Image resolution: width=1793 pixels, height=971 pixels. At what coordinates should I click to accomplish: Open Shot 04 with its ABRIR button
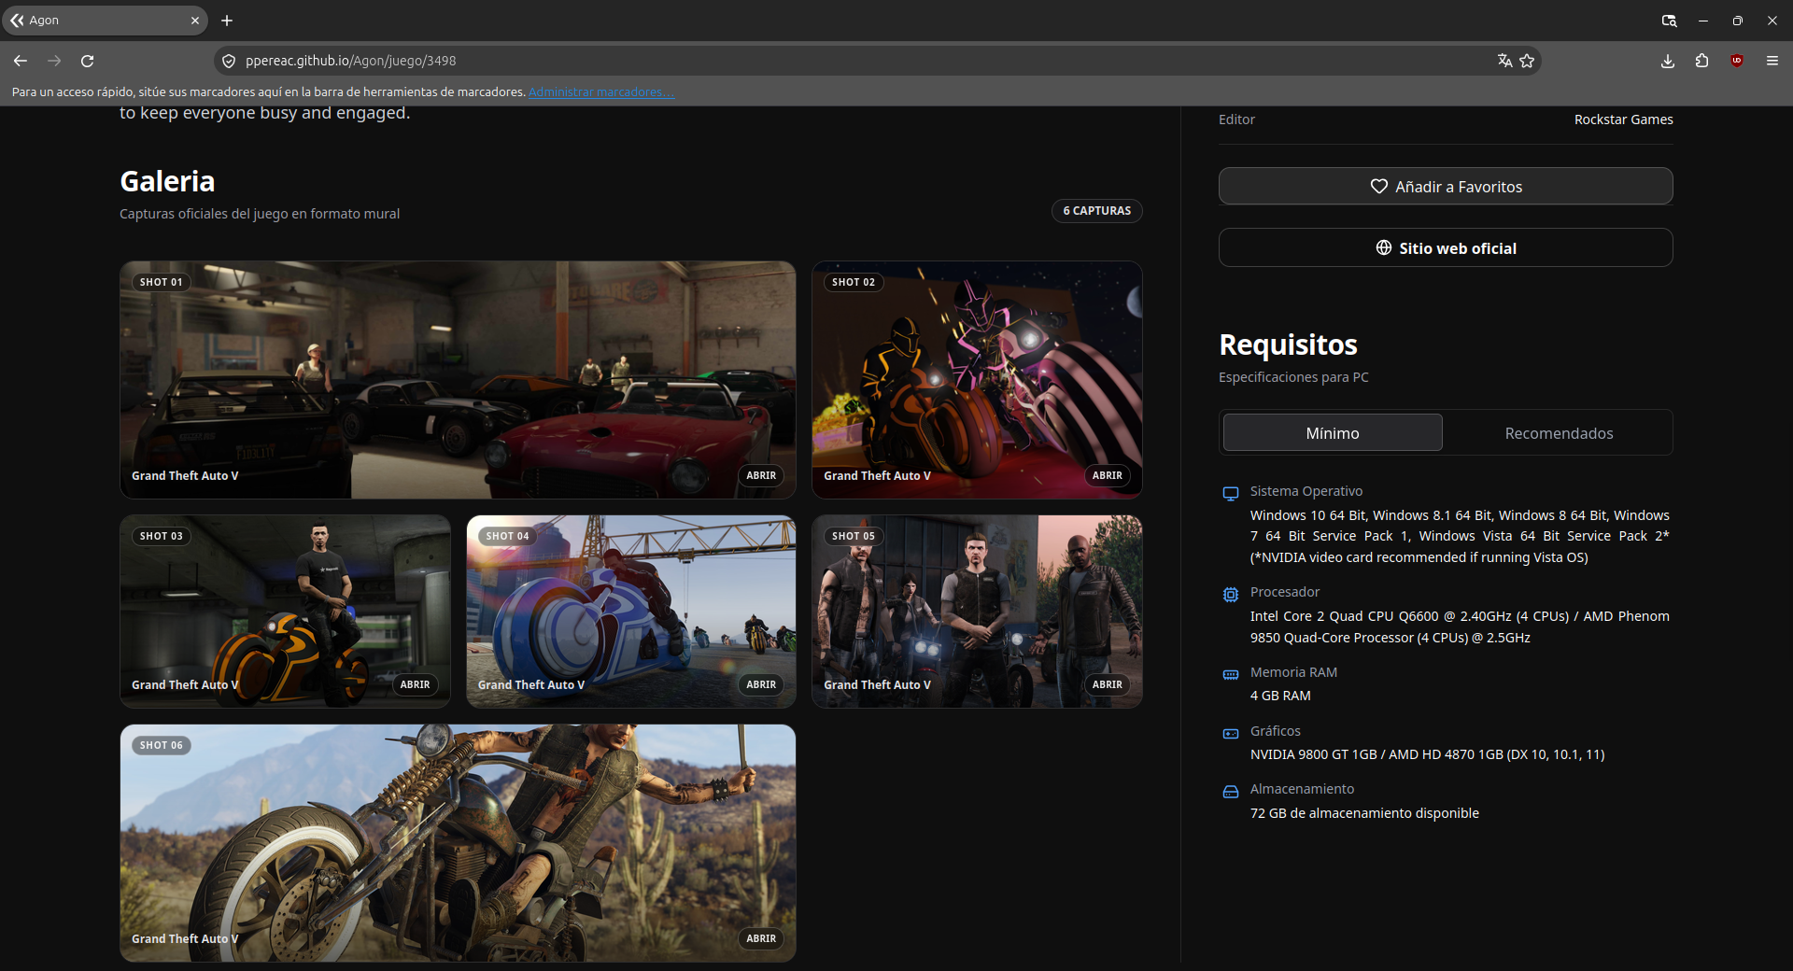click(761, 685)
